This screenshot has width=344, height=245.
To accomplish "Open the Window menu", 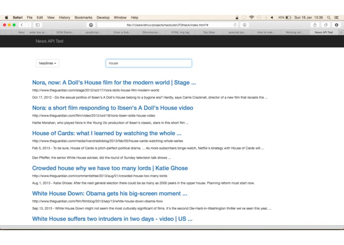I will click(120, 17).
